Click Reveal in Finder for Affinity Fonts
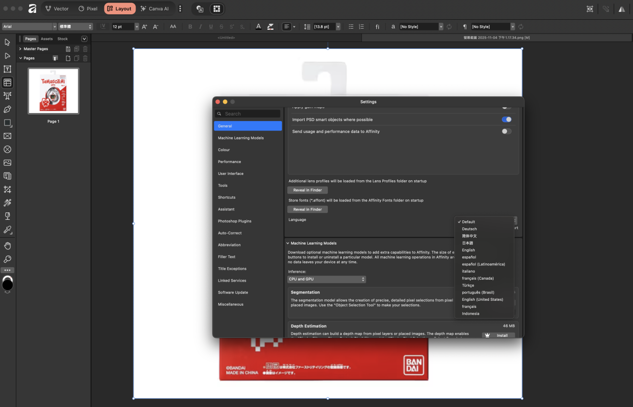The height and width of the screenshot is (407, 633). pos(307,209)
